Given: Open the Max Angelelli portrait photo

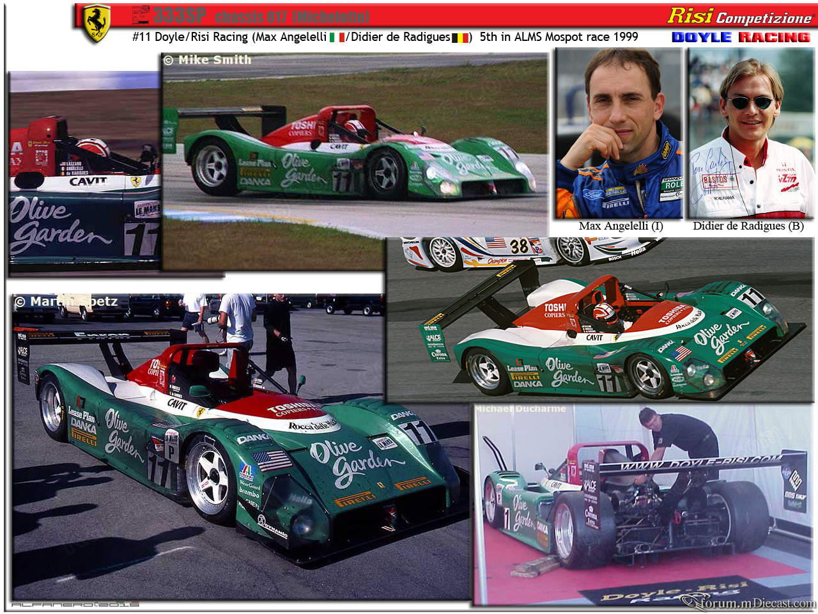Looking at the screenshot, I should [619, 134].
